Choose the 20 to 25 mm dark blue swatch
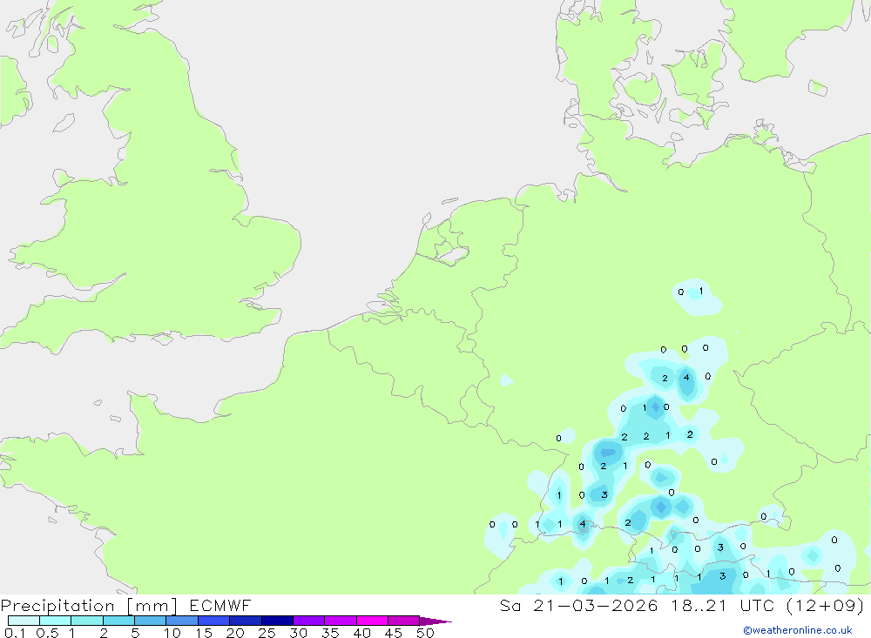871x638 pixels. [x=246, y=621]
